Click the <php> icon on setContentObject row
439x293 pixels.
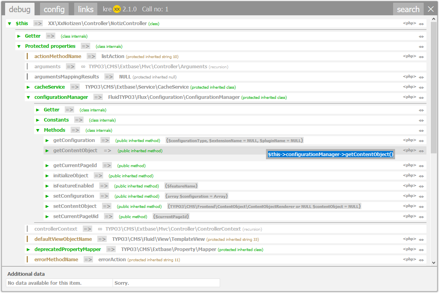click(x=409, y=206)
